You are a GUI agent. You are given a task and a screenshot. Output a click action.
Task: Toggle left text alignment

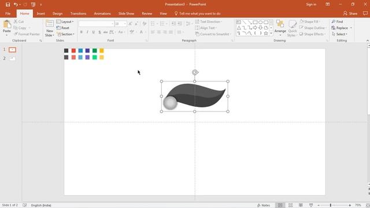tap(153, 32)
